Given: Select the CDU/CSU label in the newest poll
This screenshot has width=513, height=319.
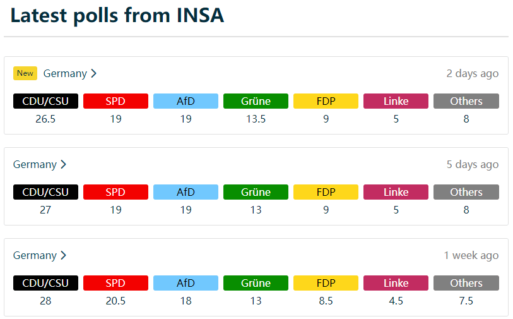Looking at the screenshot, I should 45,101.
